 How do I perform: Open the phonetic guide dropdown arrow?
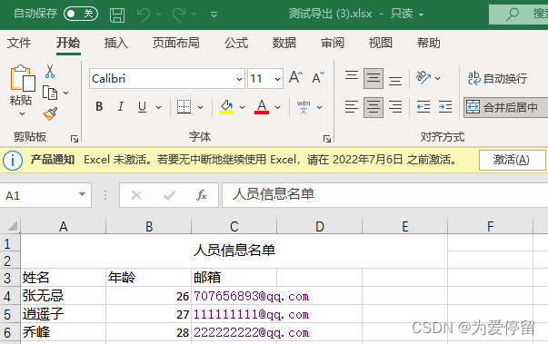[319, 107]
